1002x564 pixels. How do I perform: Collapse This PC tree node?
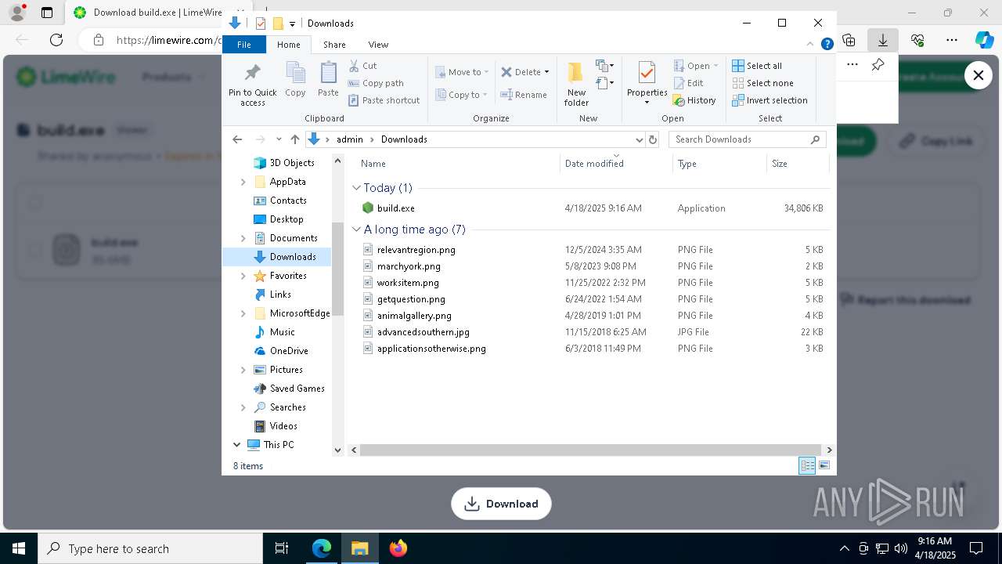[x=236, y=445]
